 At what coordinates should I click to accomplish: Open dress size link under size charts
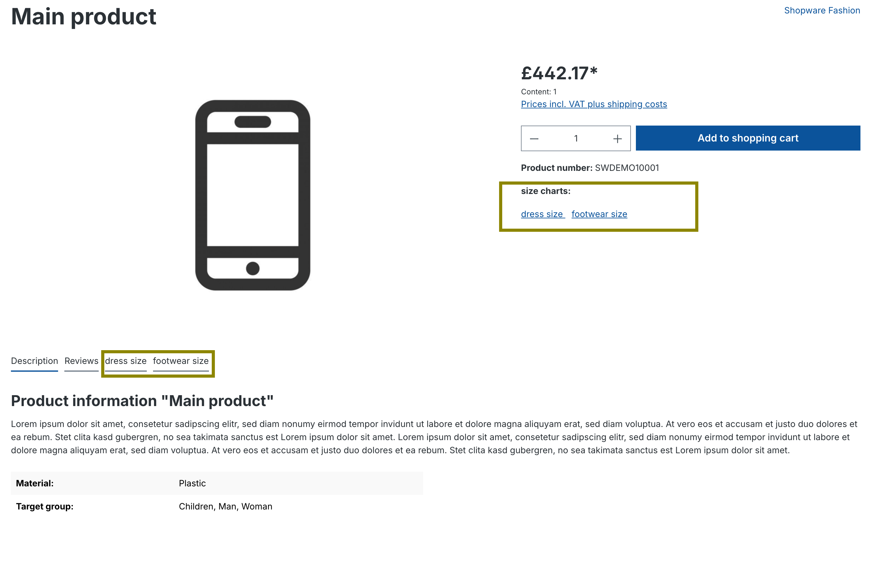click(x=542, y=214)
